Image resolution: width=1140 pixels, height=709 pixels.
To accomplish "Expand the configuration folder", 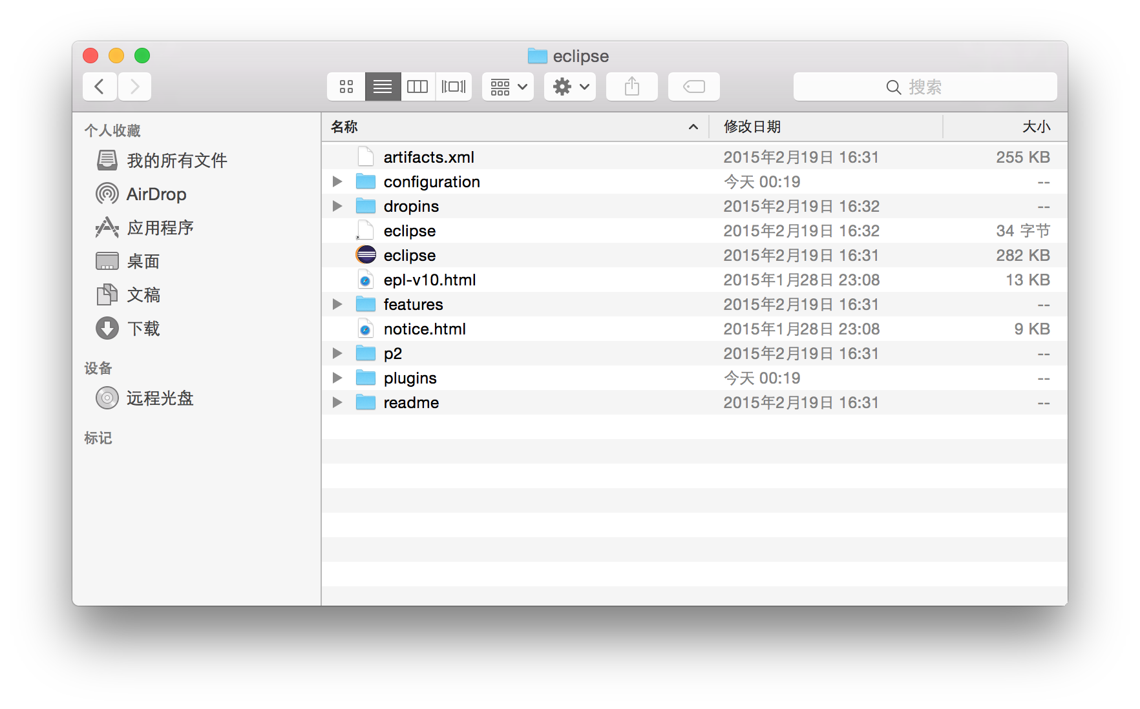I will (337, 181).
